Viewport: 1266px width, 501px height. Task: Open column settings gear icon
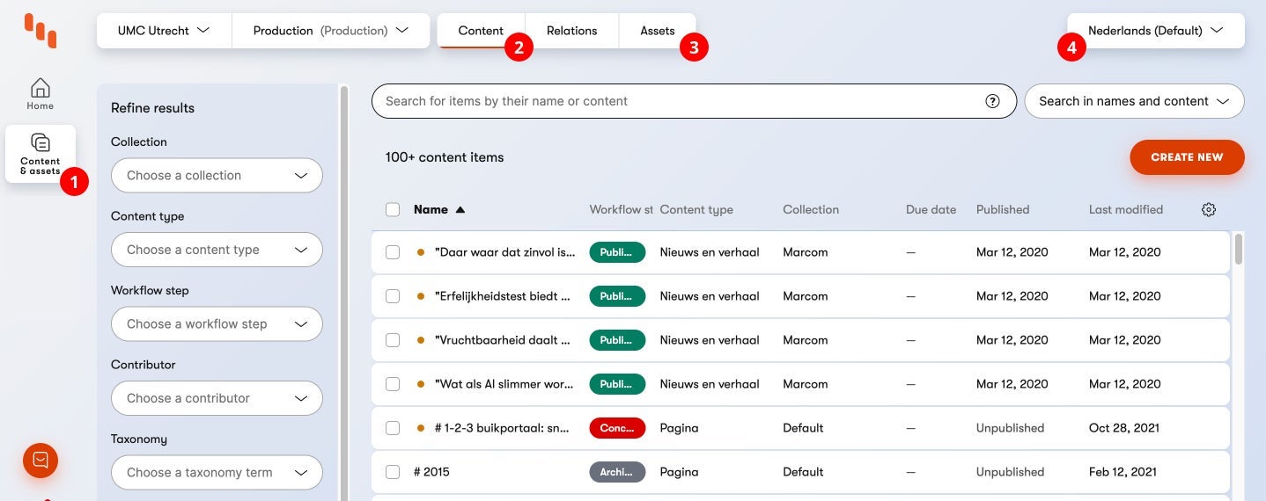click(1208, 209)
